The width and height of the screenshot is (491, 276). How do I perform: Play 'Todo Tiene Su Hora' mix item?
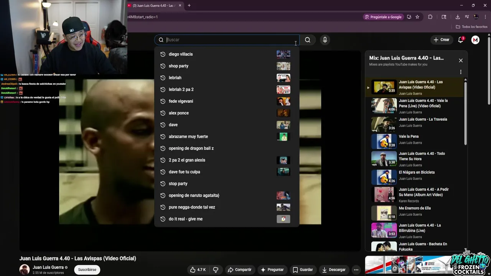(x=414, y=159)
